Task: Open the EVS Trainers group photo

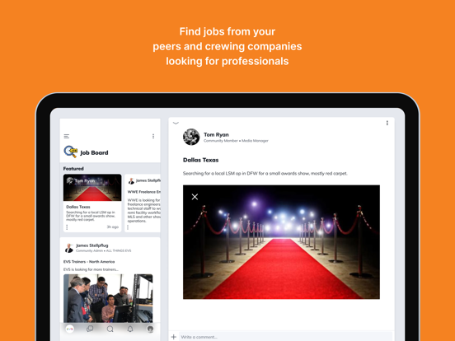Action: pyautogui.click(x=108, y=298)
